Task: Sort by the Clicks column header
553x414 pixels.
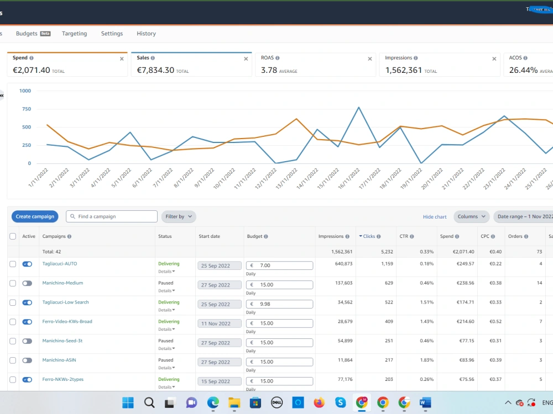Action: [x=369, y=236]
